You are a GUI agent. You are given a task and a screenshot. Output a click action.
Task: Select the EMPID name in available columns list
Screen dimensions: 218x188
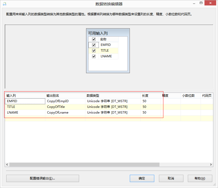[106, 45]
